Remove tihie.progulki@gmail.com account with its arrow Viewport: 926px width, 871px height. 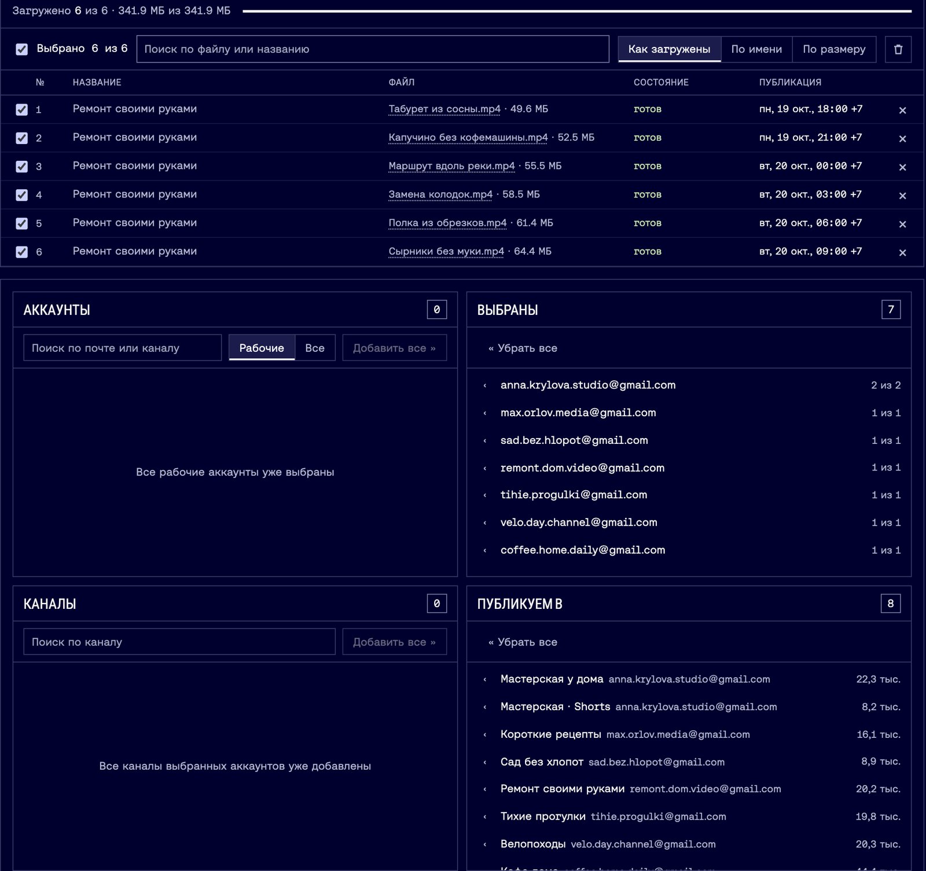(485, 495)
